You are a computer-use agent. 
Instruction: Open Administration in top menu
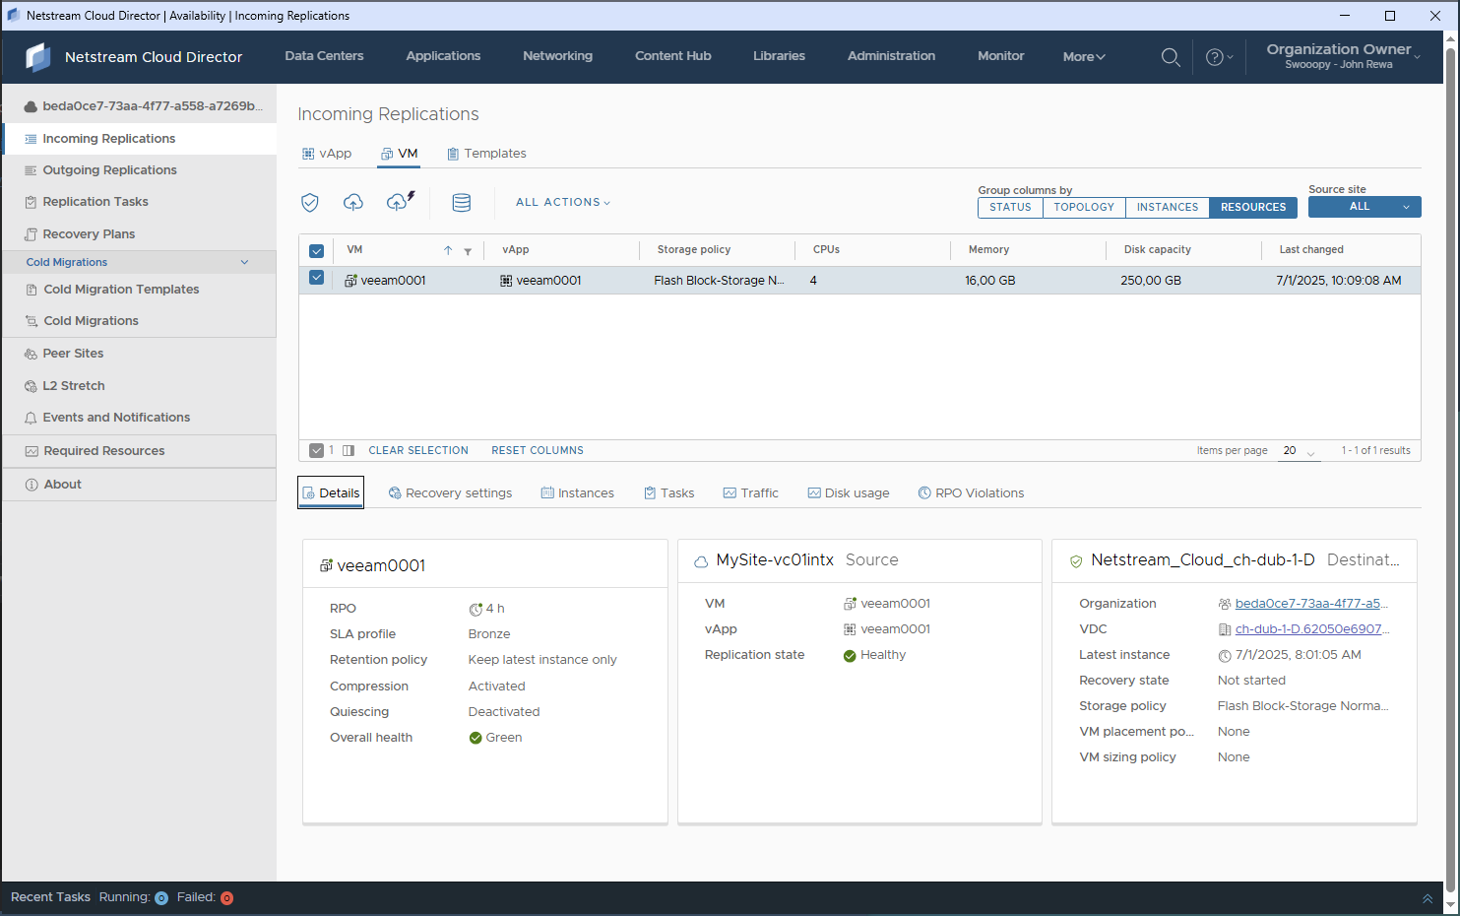click(892, 56)
